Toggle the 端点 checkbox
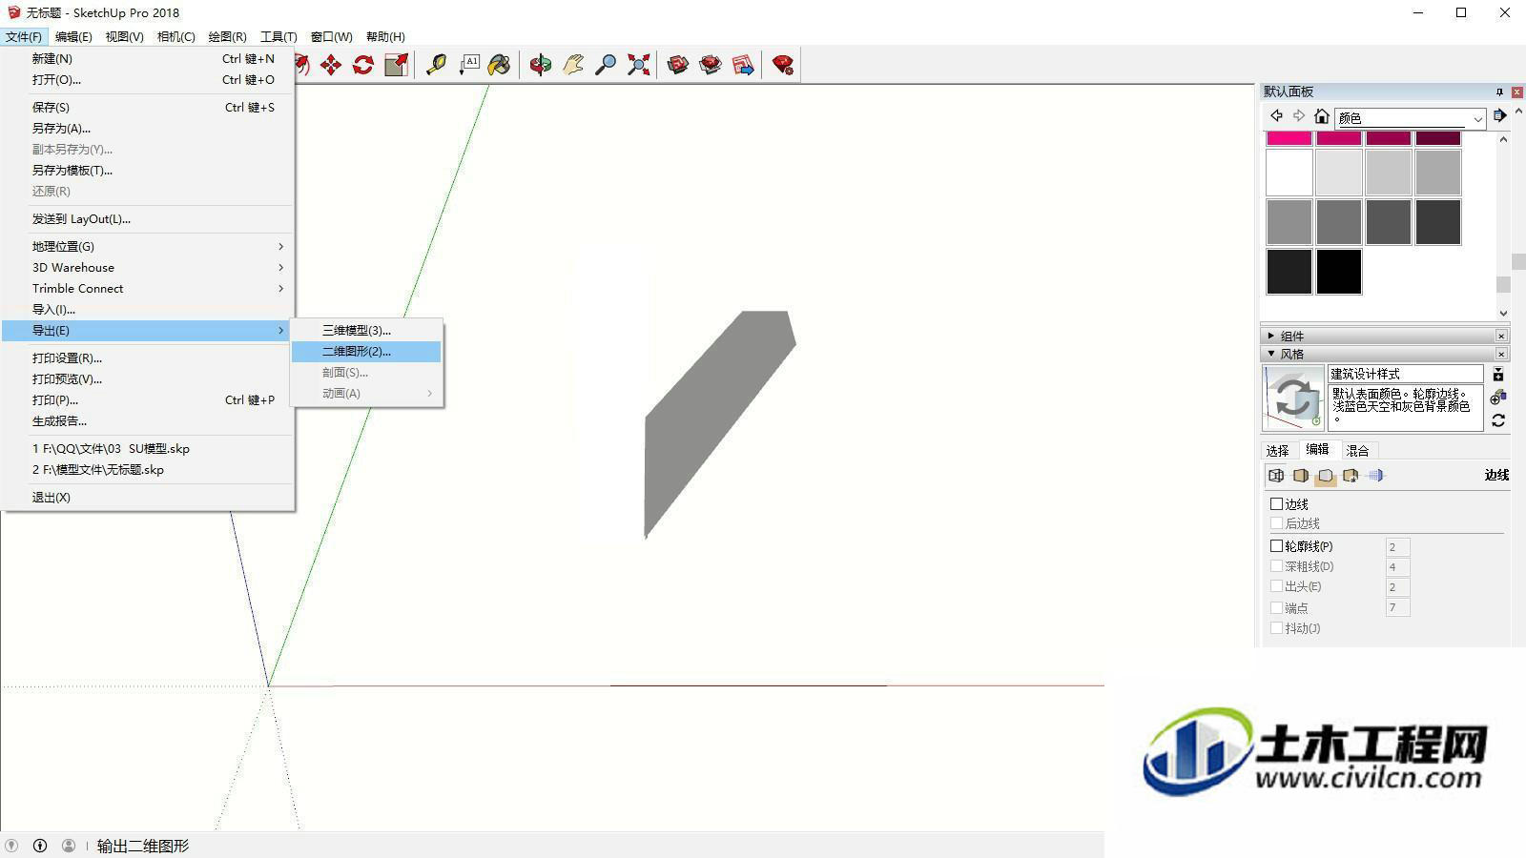The width and height of the screenshot is (1526, 858). click(x=1277, y=607)
